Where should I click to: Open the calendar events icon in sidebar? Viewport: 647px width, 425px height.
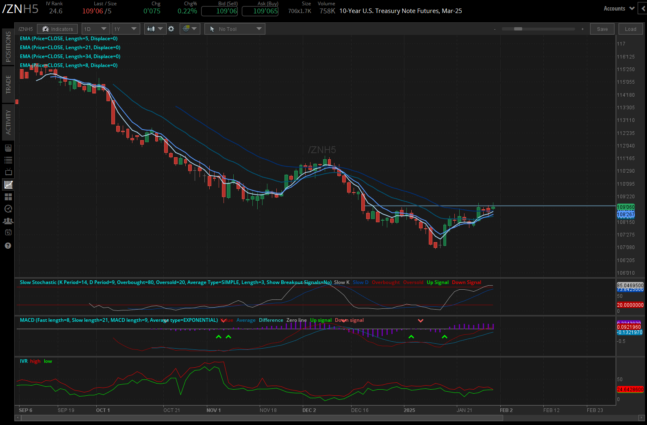click(8, 233)
